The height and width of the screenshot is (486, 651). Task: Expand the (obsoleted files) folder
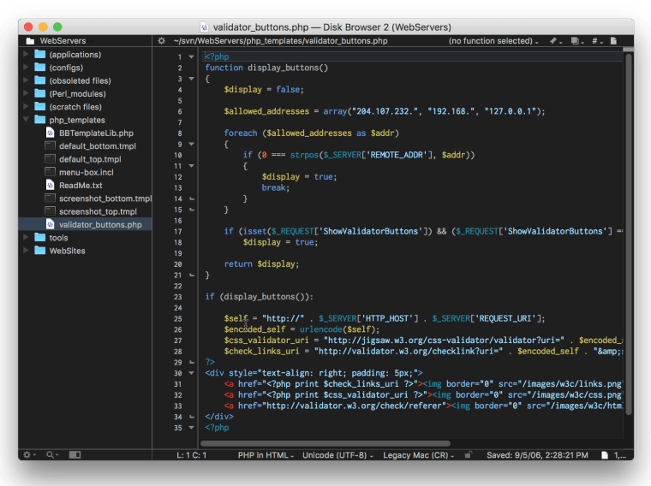[26, 80]
